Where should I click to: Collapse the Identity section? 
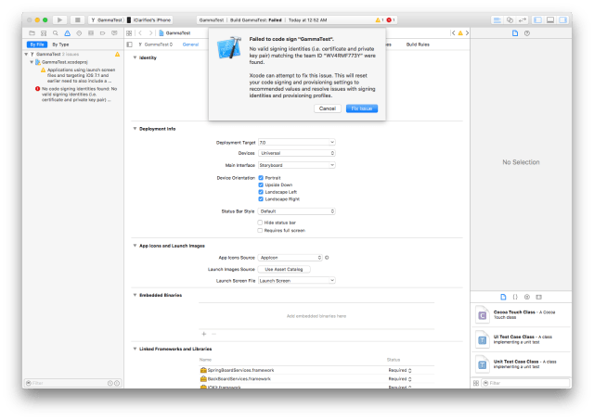point(135,57)
